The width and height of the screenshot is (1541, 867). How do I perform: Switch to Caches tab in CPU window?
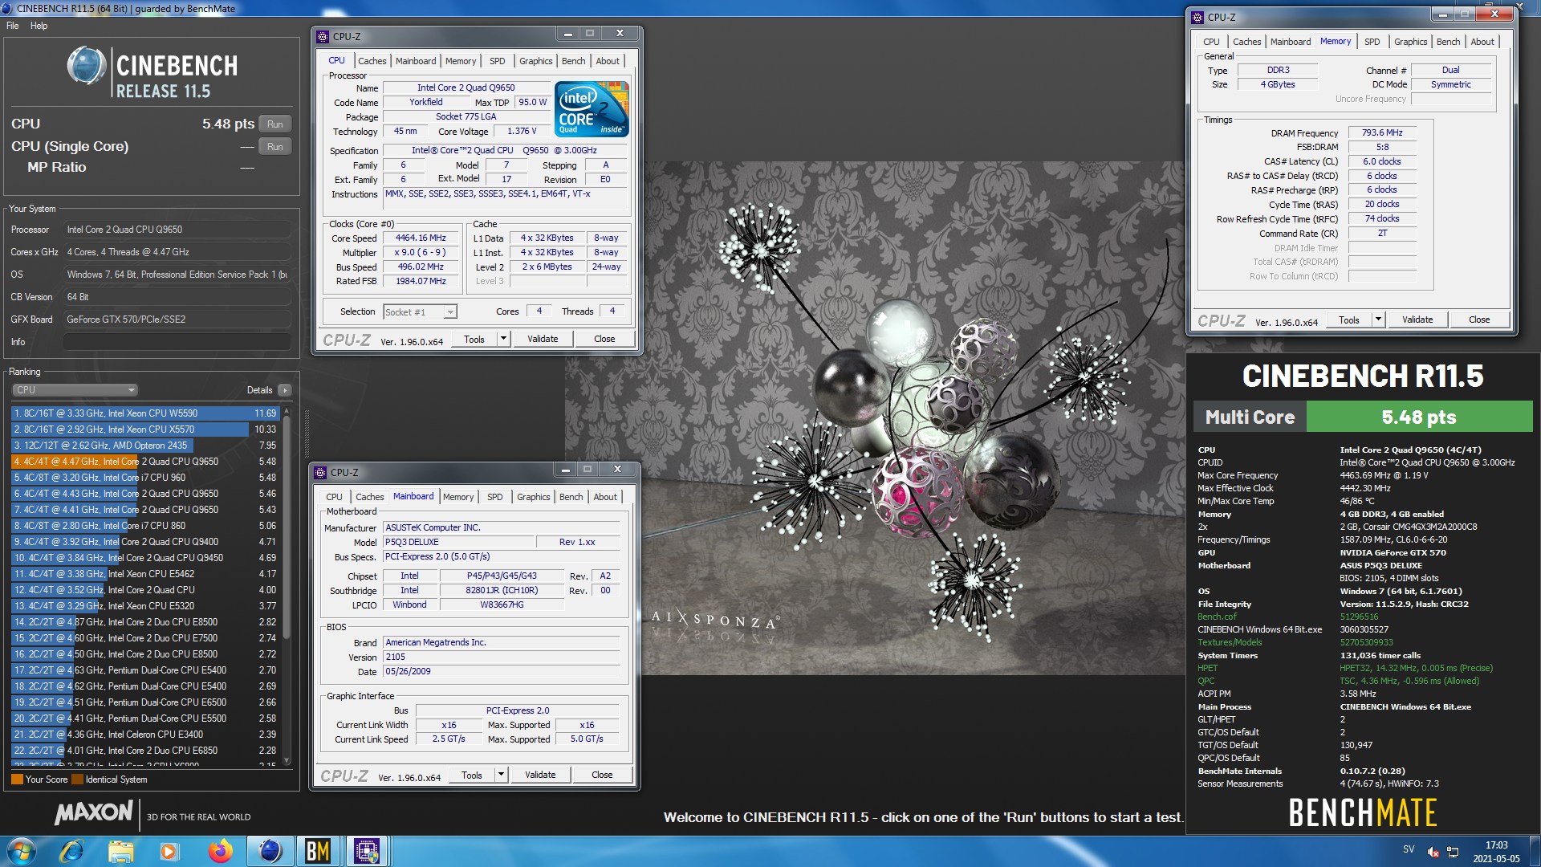point(372,61)
